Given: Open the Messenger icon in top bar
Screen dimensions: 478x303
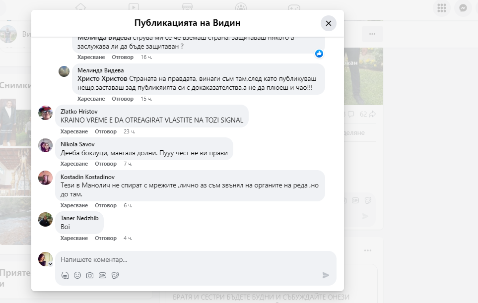Looking at the screenshot, I should tap(463, 8).
